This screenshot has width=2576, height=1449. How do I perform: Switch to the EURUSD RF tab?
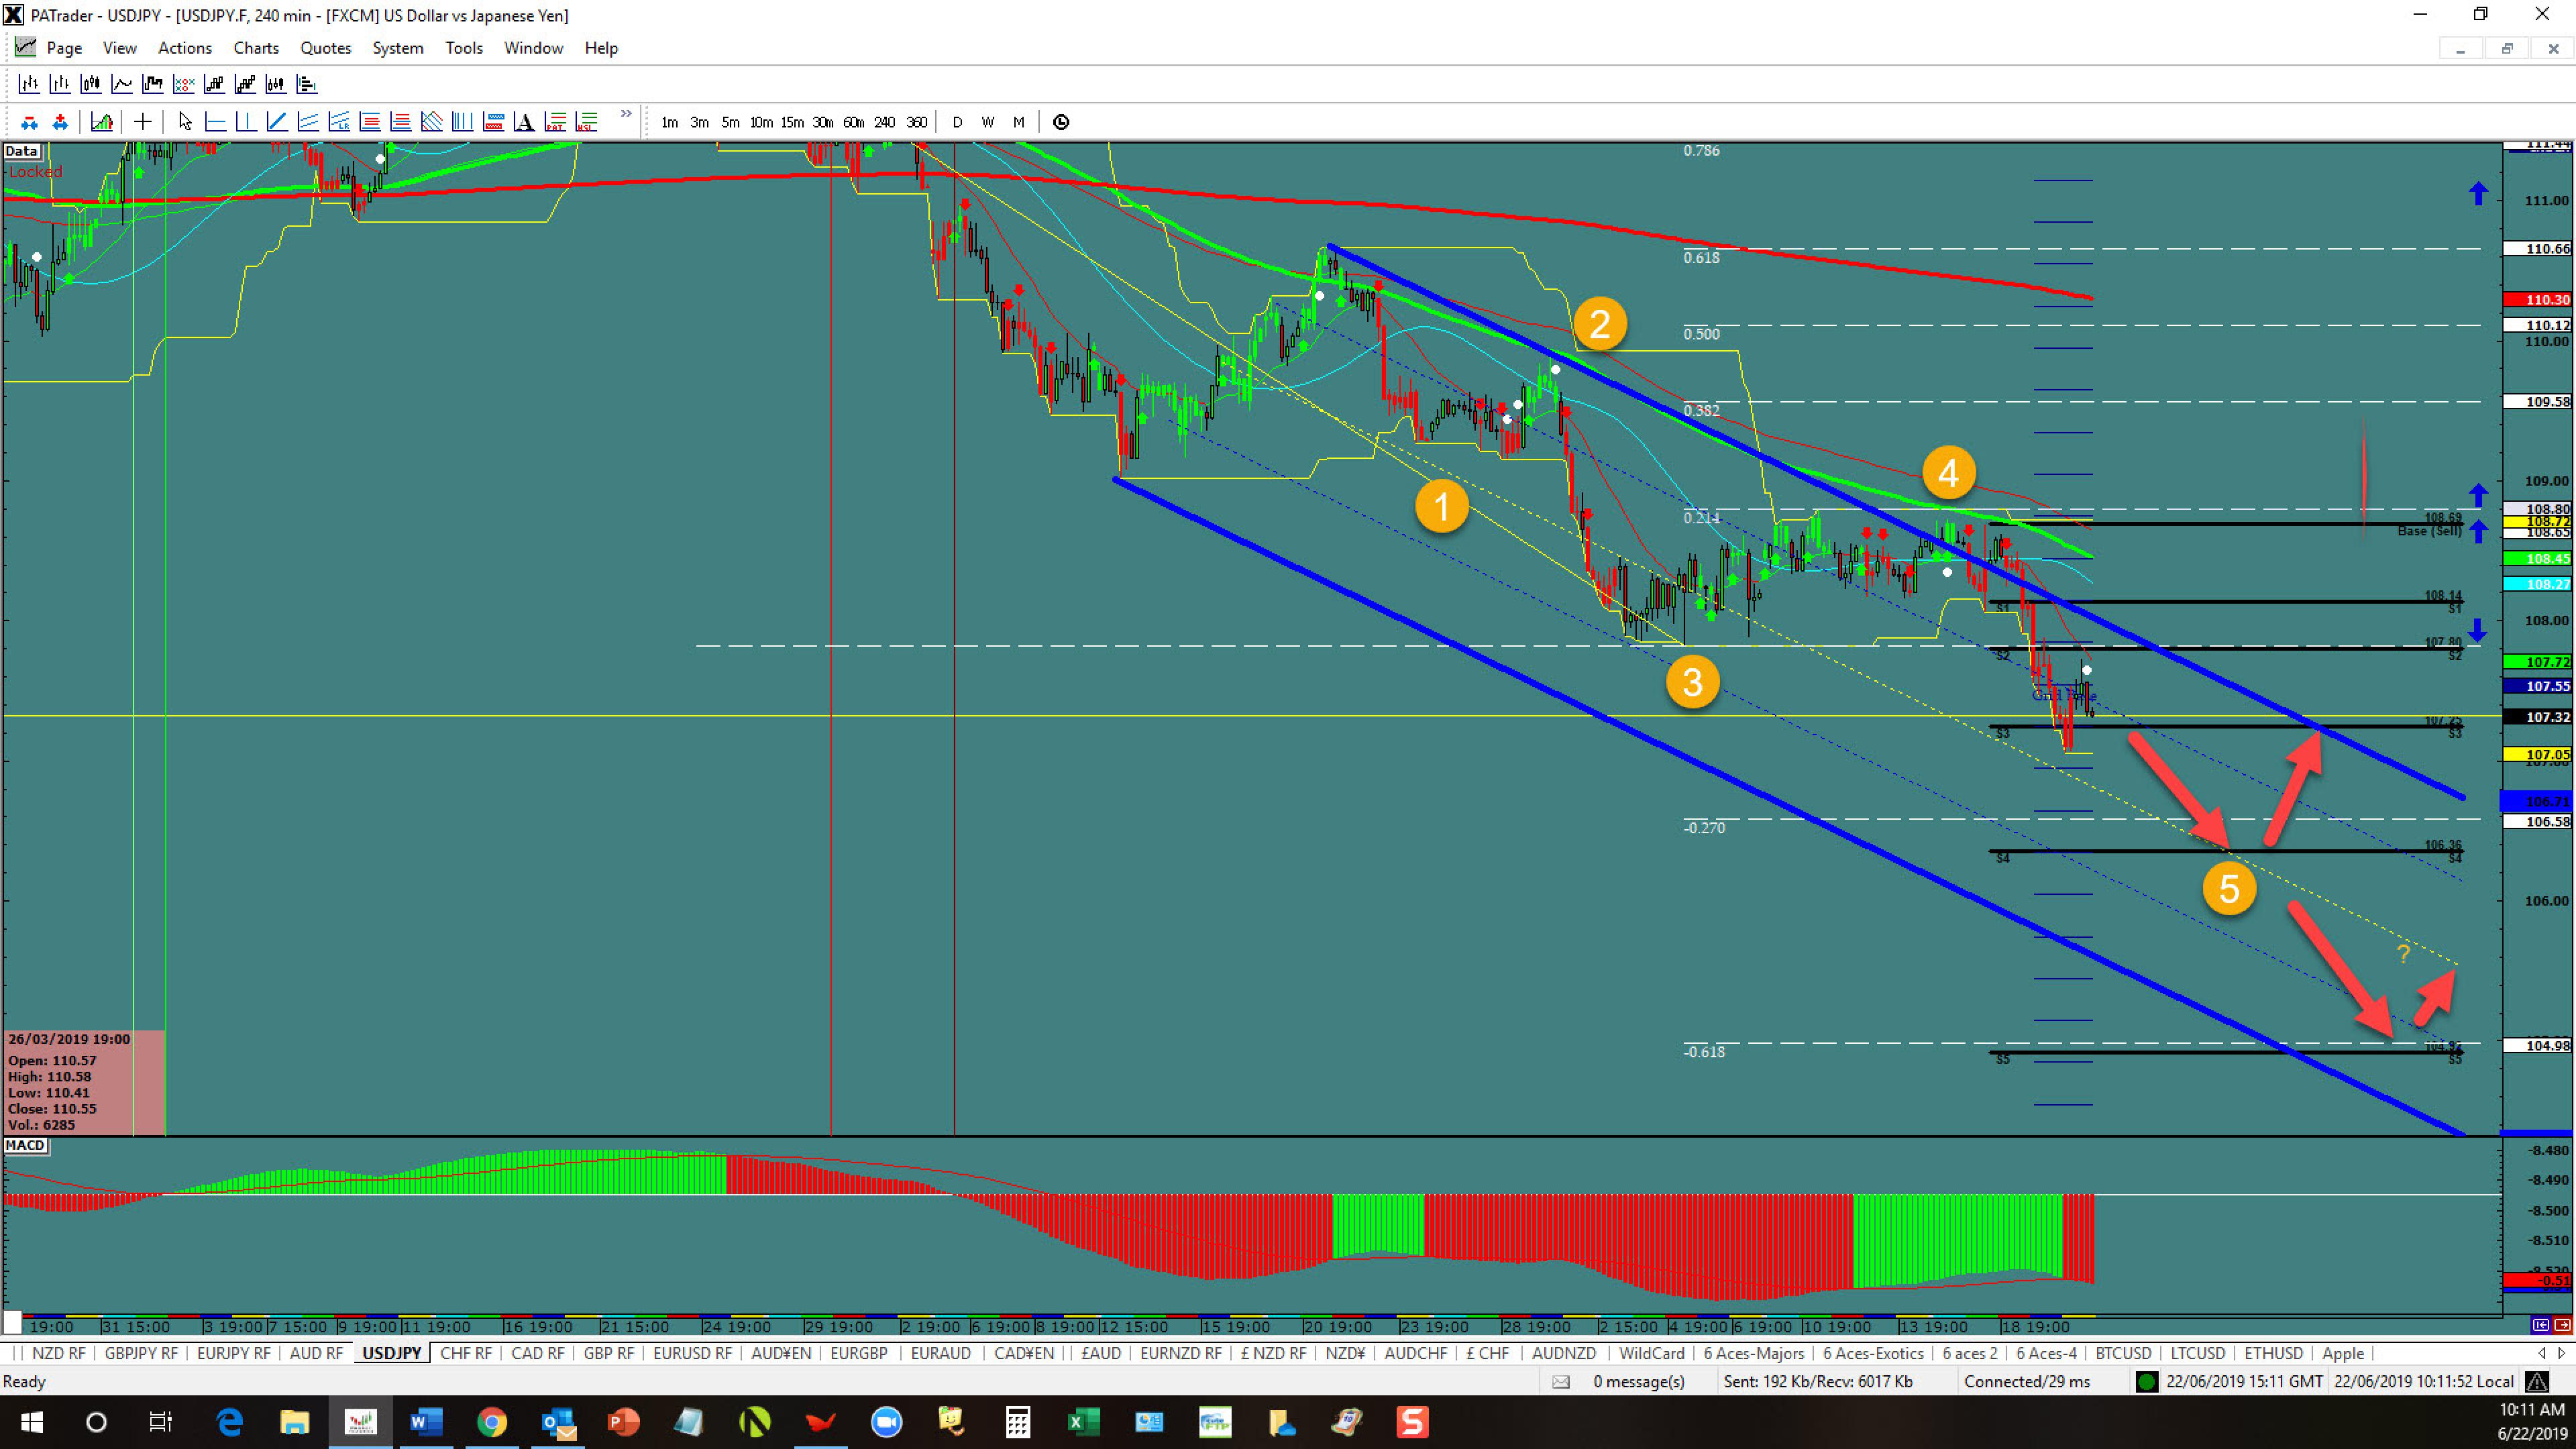tap(692, 1353)
